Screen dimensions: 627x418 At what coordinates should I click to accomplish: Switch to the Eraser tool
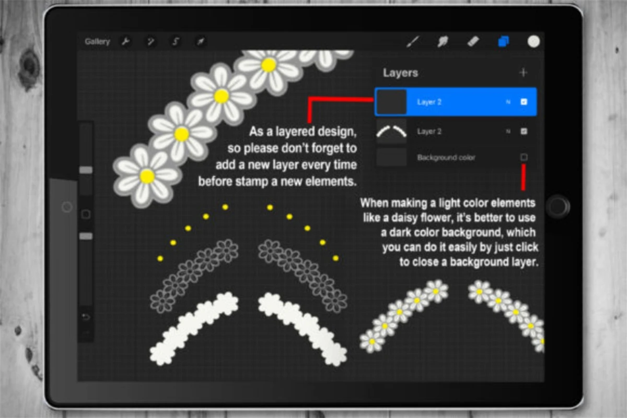[472, 42]
